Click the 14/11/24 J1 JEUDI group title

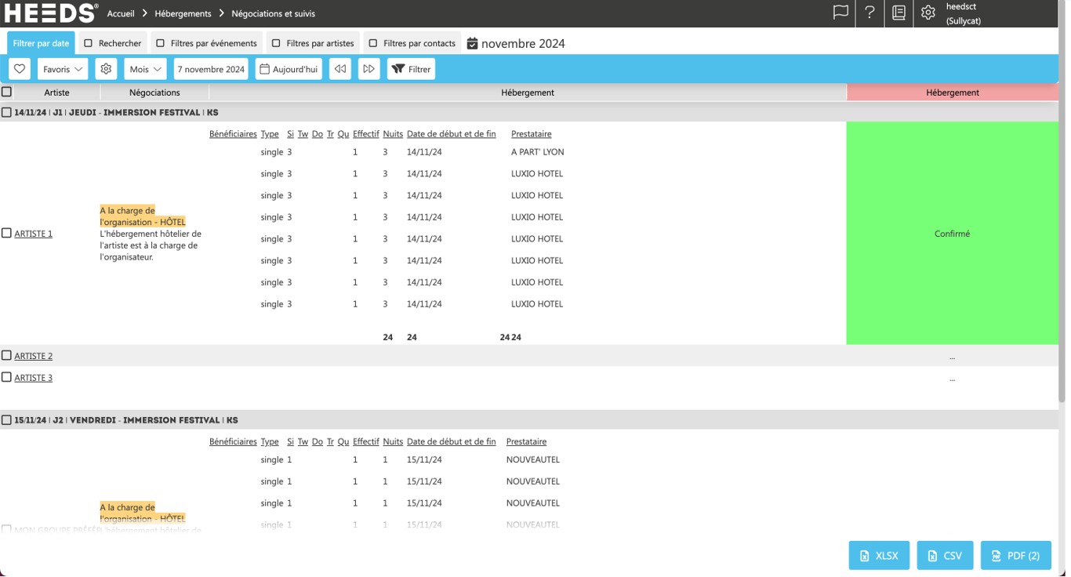click(x=116, y=113)
